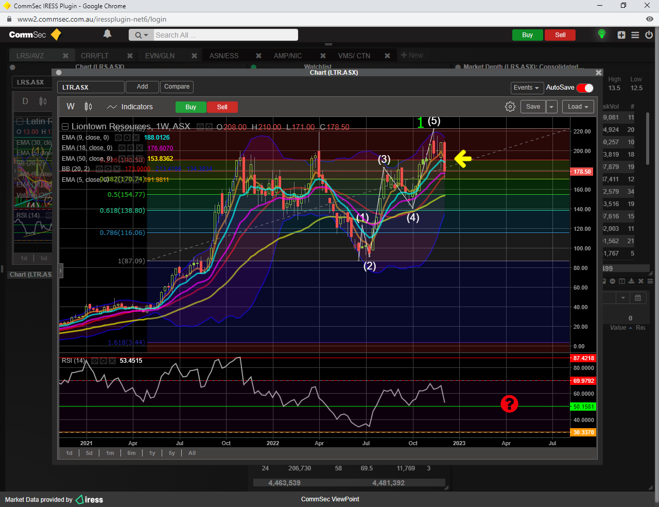
Task: Toggle visibility of Liontown Resources price series
Action: click(200, 127)
